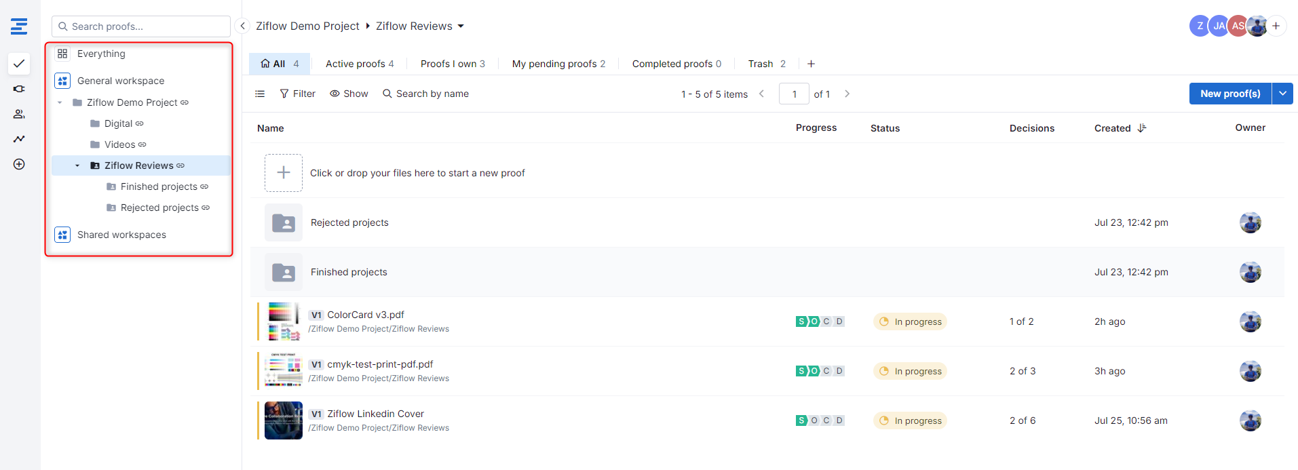This screenshot has width=1298, height=470.
Task: Open the Show visibility options
Action: [349, 94]
